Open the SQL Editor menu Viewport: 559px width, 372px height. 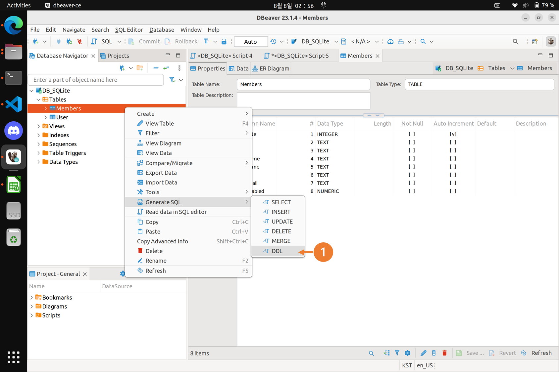[129, 29]
